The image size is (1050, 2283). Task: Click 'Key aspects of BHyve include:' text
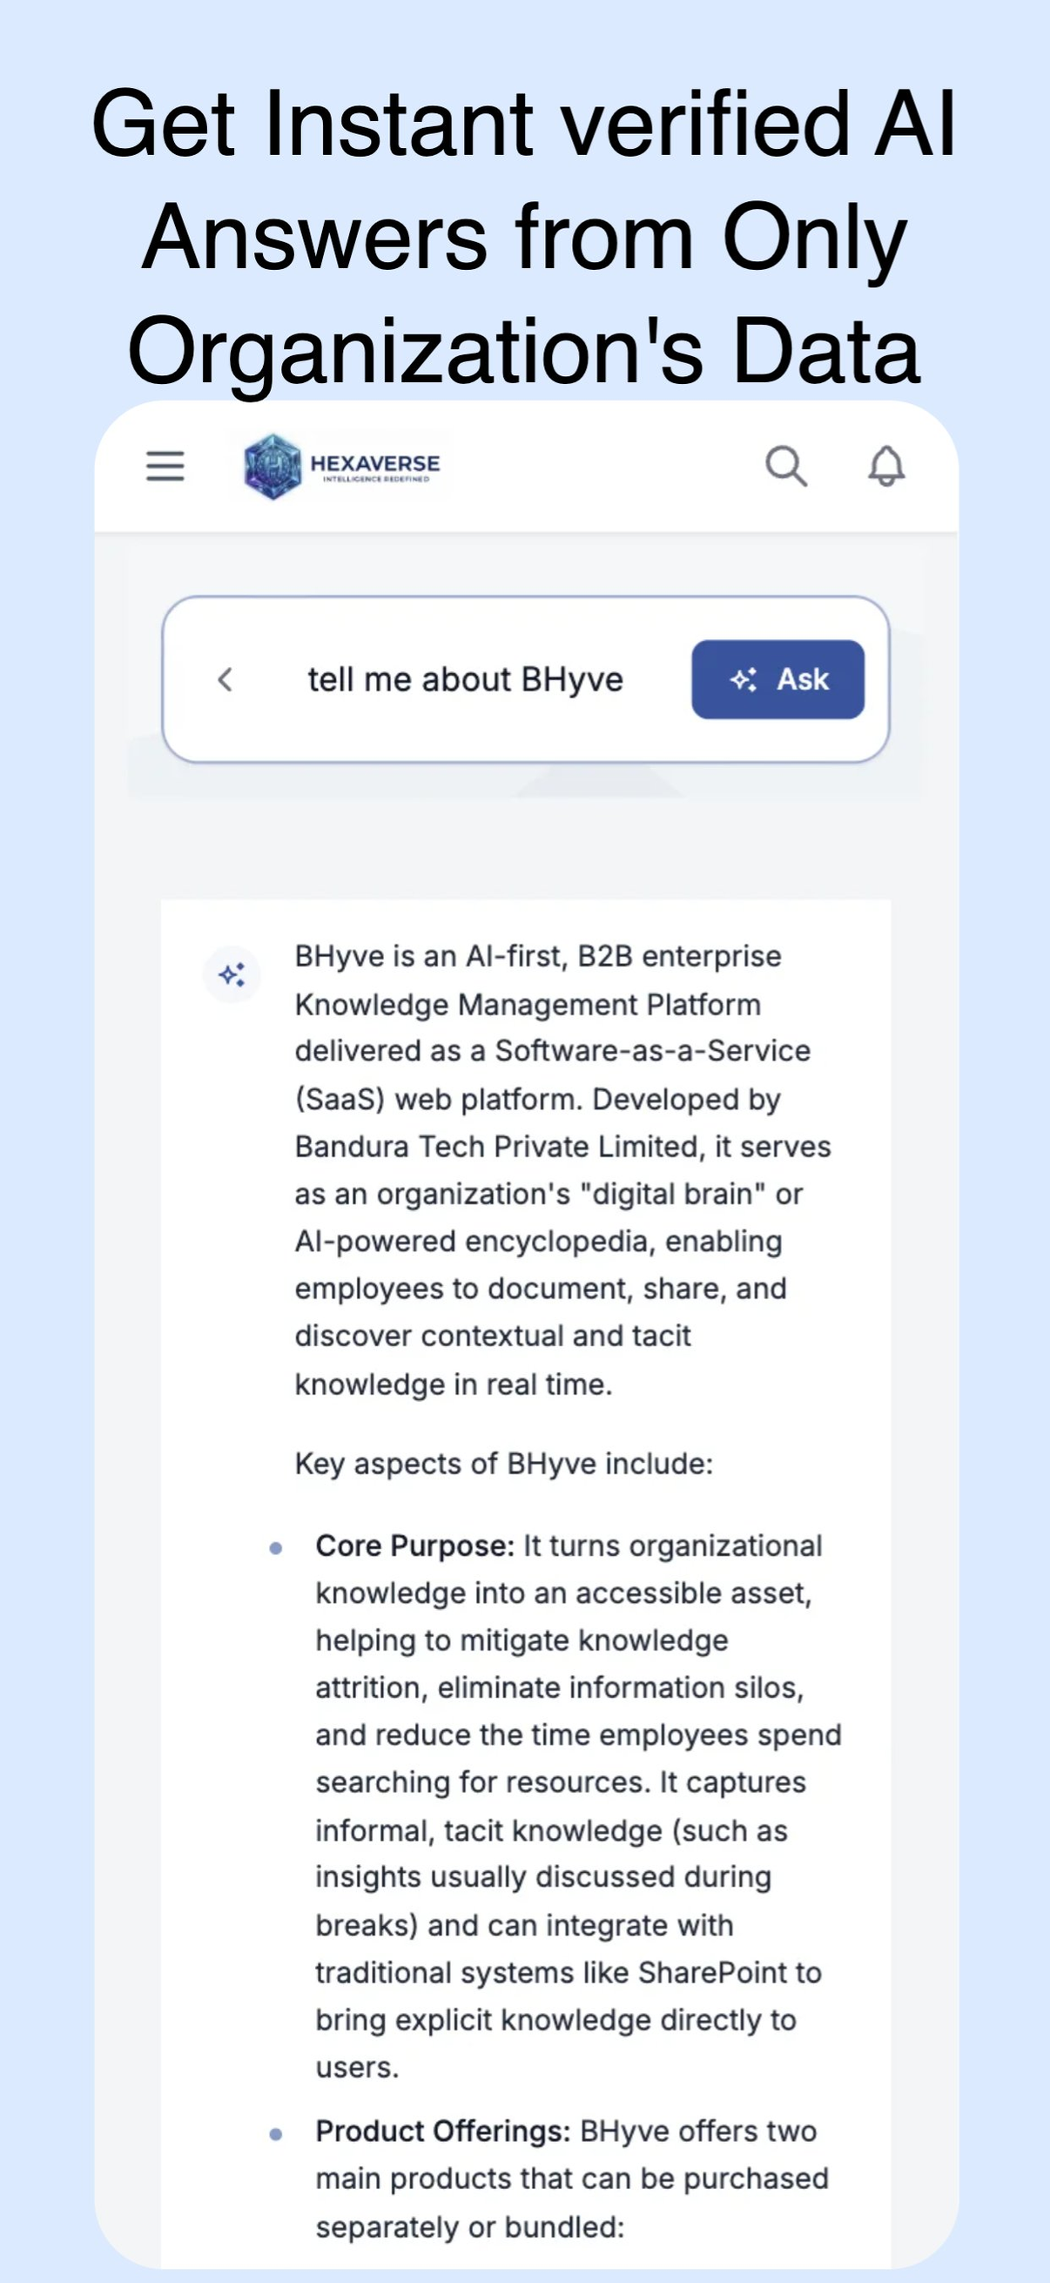point(503,1465)
